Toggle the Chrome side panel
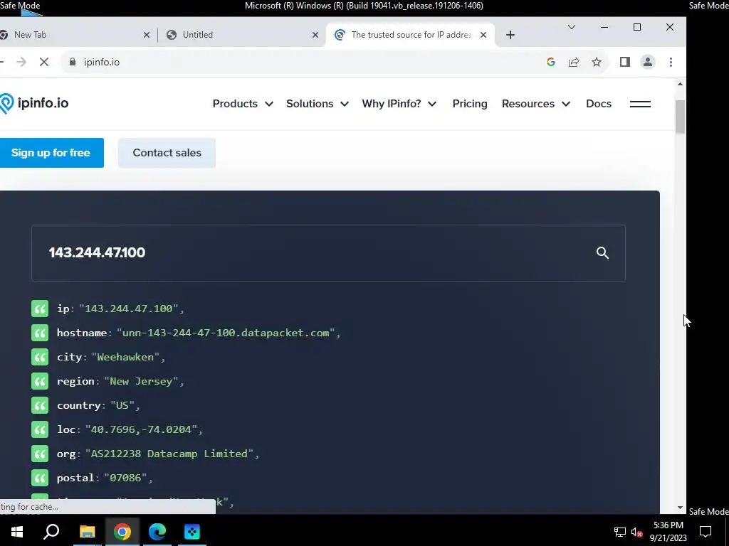This screenshot has height=546, width=729. point(625,63)
